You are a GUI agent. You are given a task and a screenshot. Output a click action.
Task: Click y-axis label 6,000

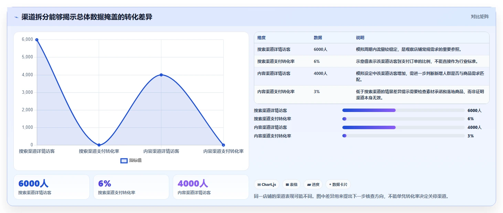(27, 40)
